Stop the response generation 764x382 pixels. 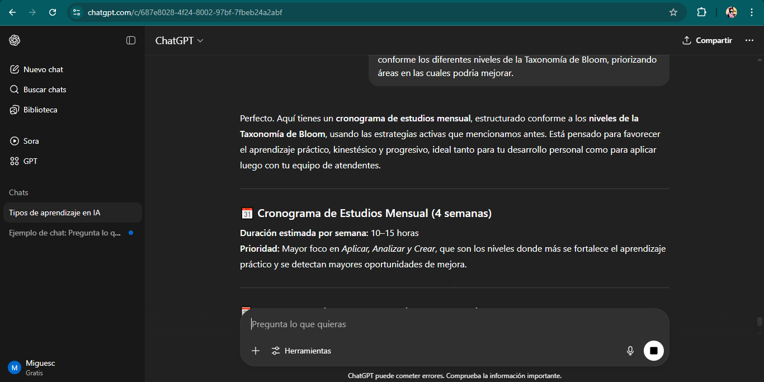click(654, 351)
